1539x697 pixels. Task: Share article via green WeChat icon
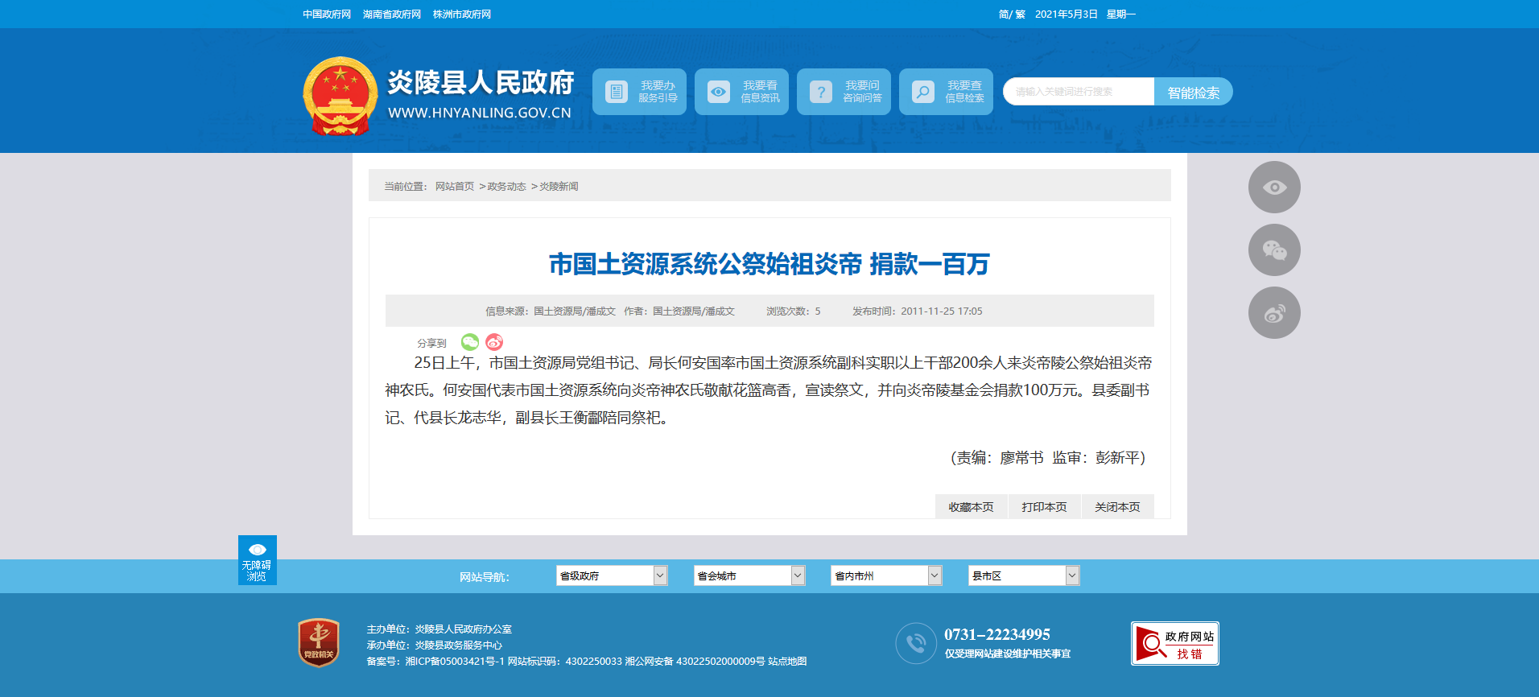point(470,342)
